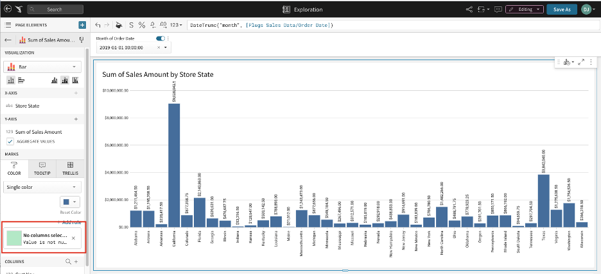
Task: Expand the Editing mode dropdown
Action: pos(525,10)
